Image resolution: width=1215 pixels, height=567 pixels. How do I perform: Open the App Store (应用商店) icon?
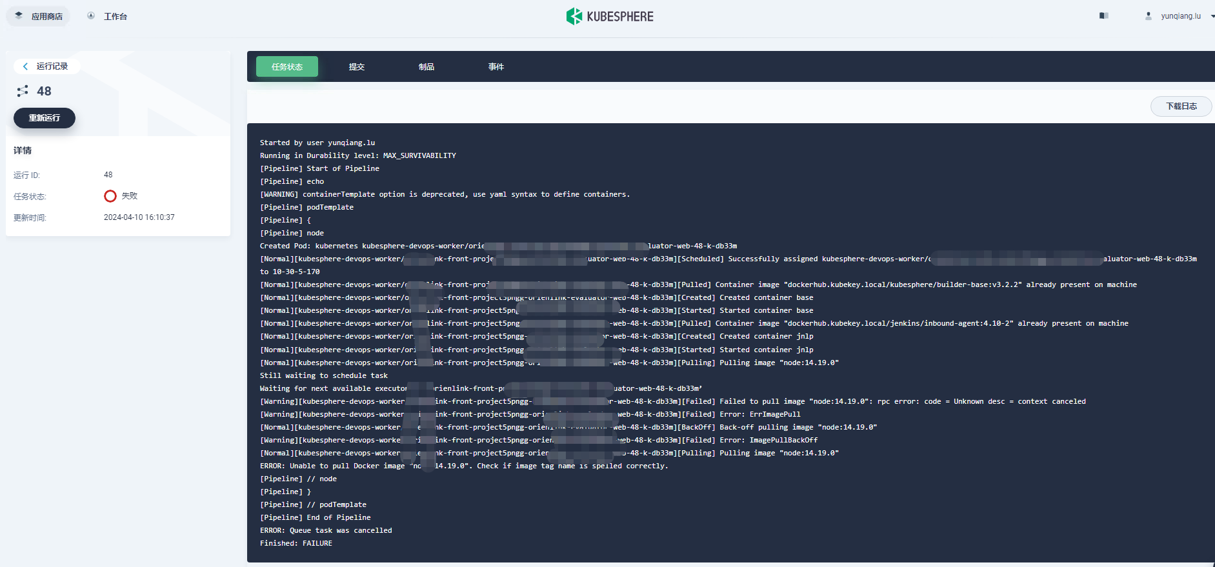(19, 15)
